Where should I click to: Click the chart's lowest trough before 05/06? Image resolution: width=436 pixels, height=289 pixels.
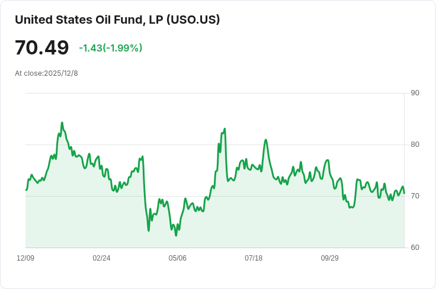click(x=176, y=235)
